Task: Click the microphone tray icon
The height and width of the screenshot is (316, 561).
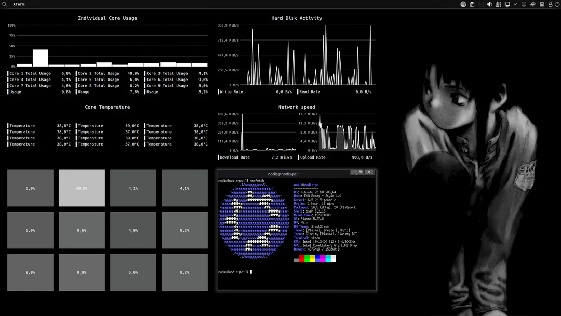Action: coord(498,4)
